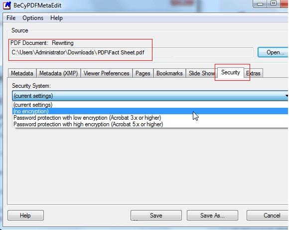The height and width of the screenshot is (230, 289).
Task: Switch to the Extras tab
Action: click(254, 73)
